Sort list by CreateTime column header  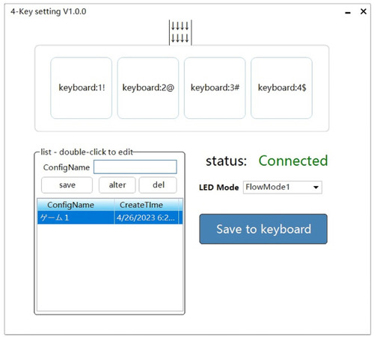coord(147,205)
